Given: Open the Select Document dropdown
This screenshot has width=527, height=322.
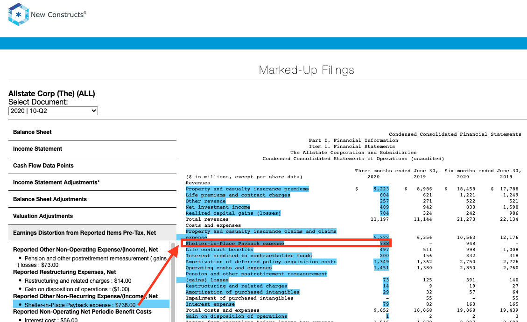Looking at the screenshot, I should coord(53,111).
